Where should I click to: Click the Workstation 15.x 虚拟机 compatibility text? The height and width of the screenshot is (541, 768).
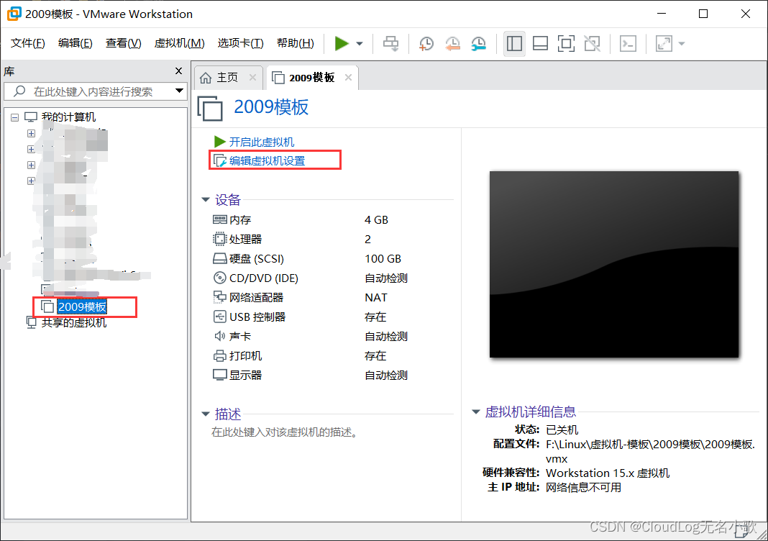point(608,473)
